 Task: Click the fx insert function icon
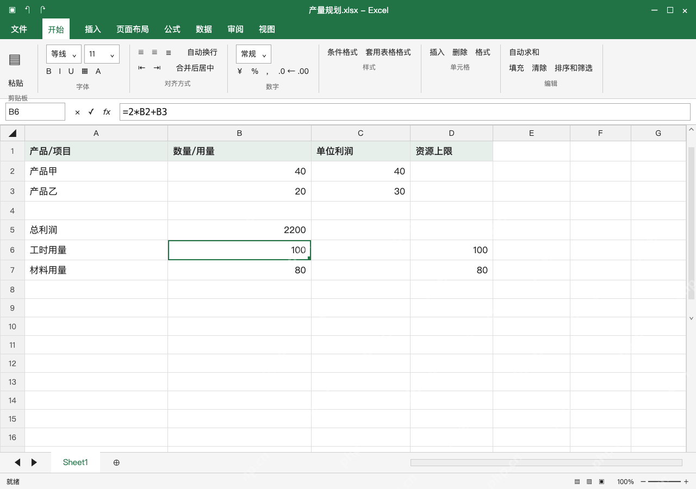coord(107,112)
